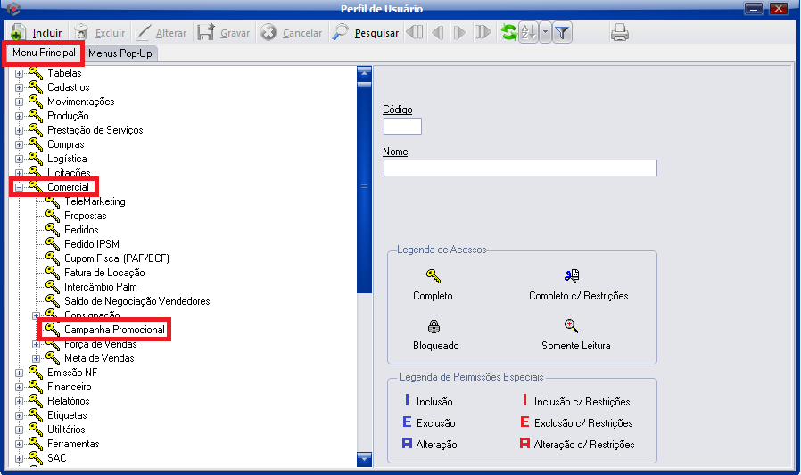Go to the first record arrow
This screenshot has width=801, height=475.
coord(415,33)
